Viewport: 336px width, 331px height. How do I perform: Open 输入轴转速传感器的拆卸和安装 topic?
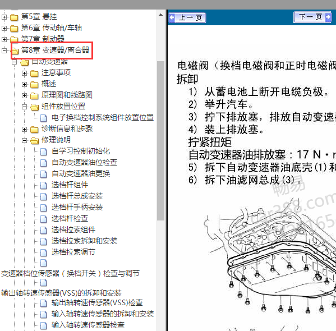tap(103, 314)
